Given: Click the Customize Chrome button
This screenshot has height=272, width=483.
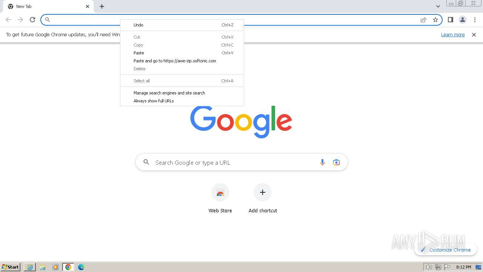Looking at the screenshot, I should [x=446, y=250].
